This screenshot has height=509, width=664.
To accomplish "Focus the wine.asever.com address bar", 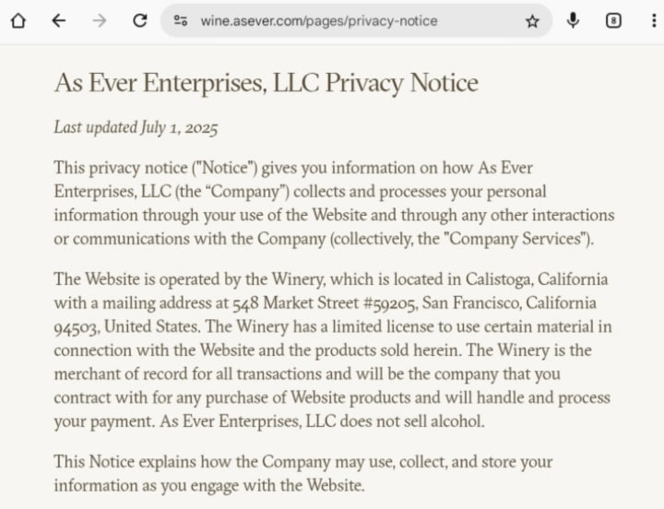I will point(318,20).
